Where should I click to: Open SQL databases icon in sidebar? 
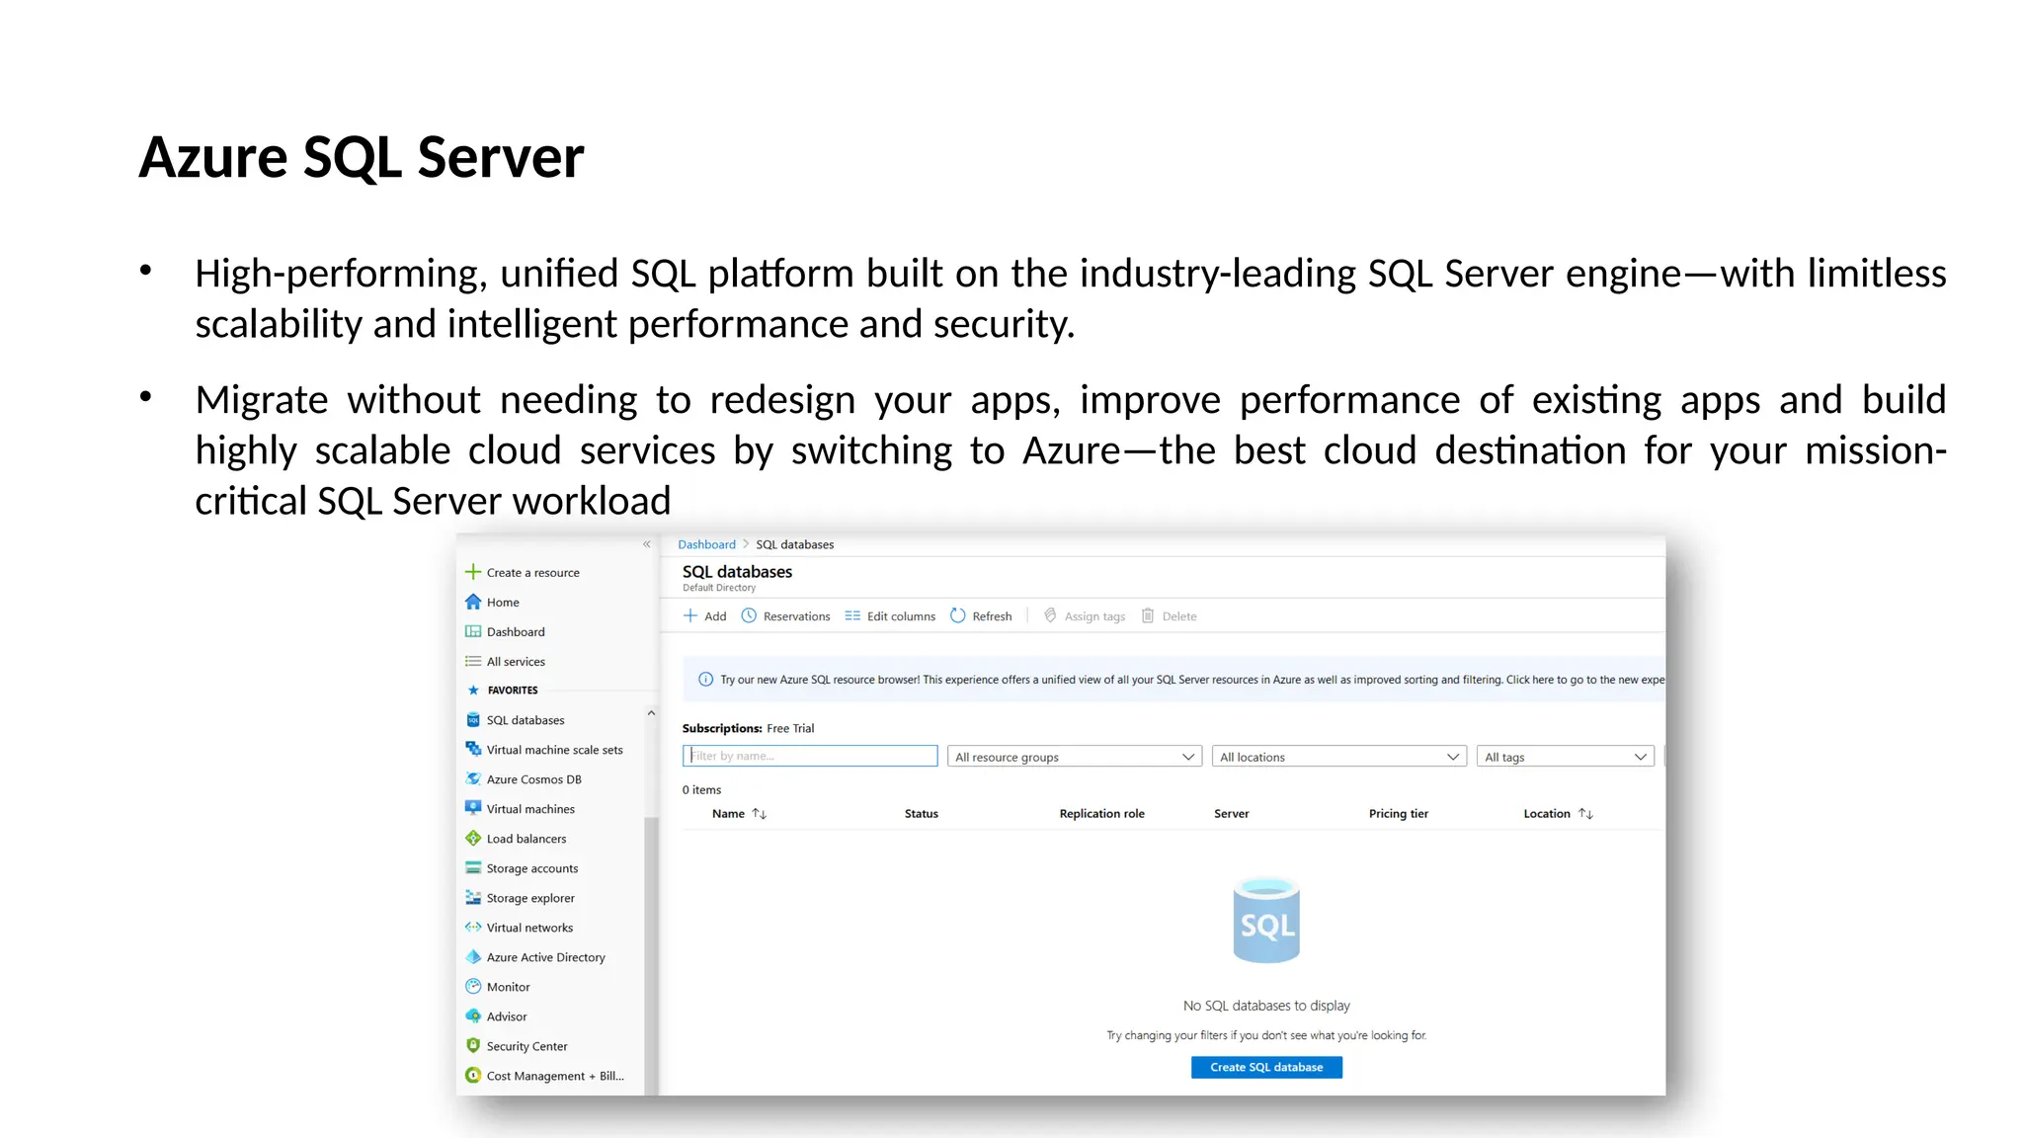[473, 720]
